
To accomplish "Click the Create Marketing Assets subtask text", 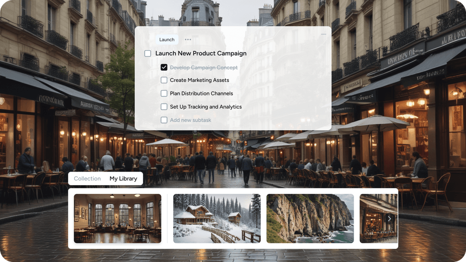I will click(x=199, y=80).
